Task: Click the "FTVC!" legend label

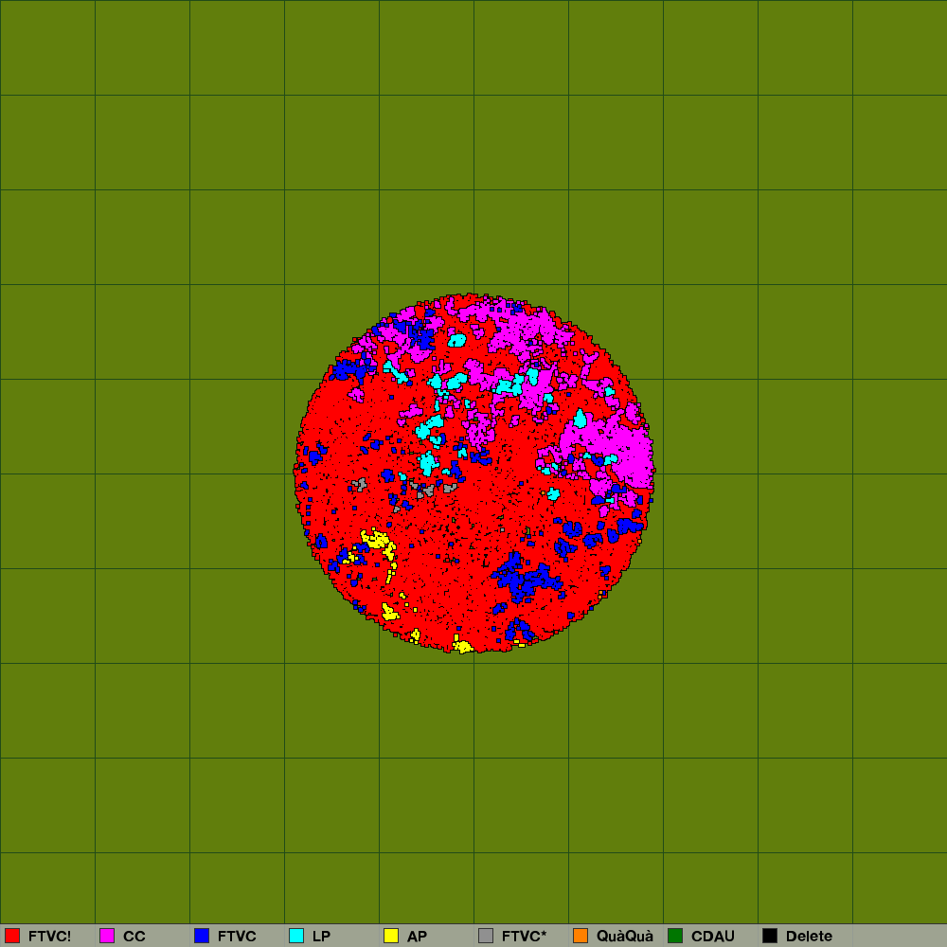Action: 49,936
